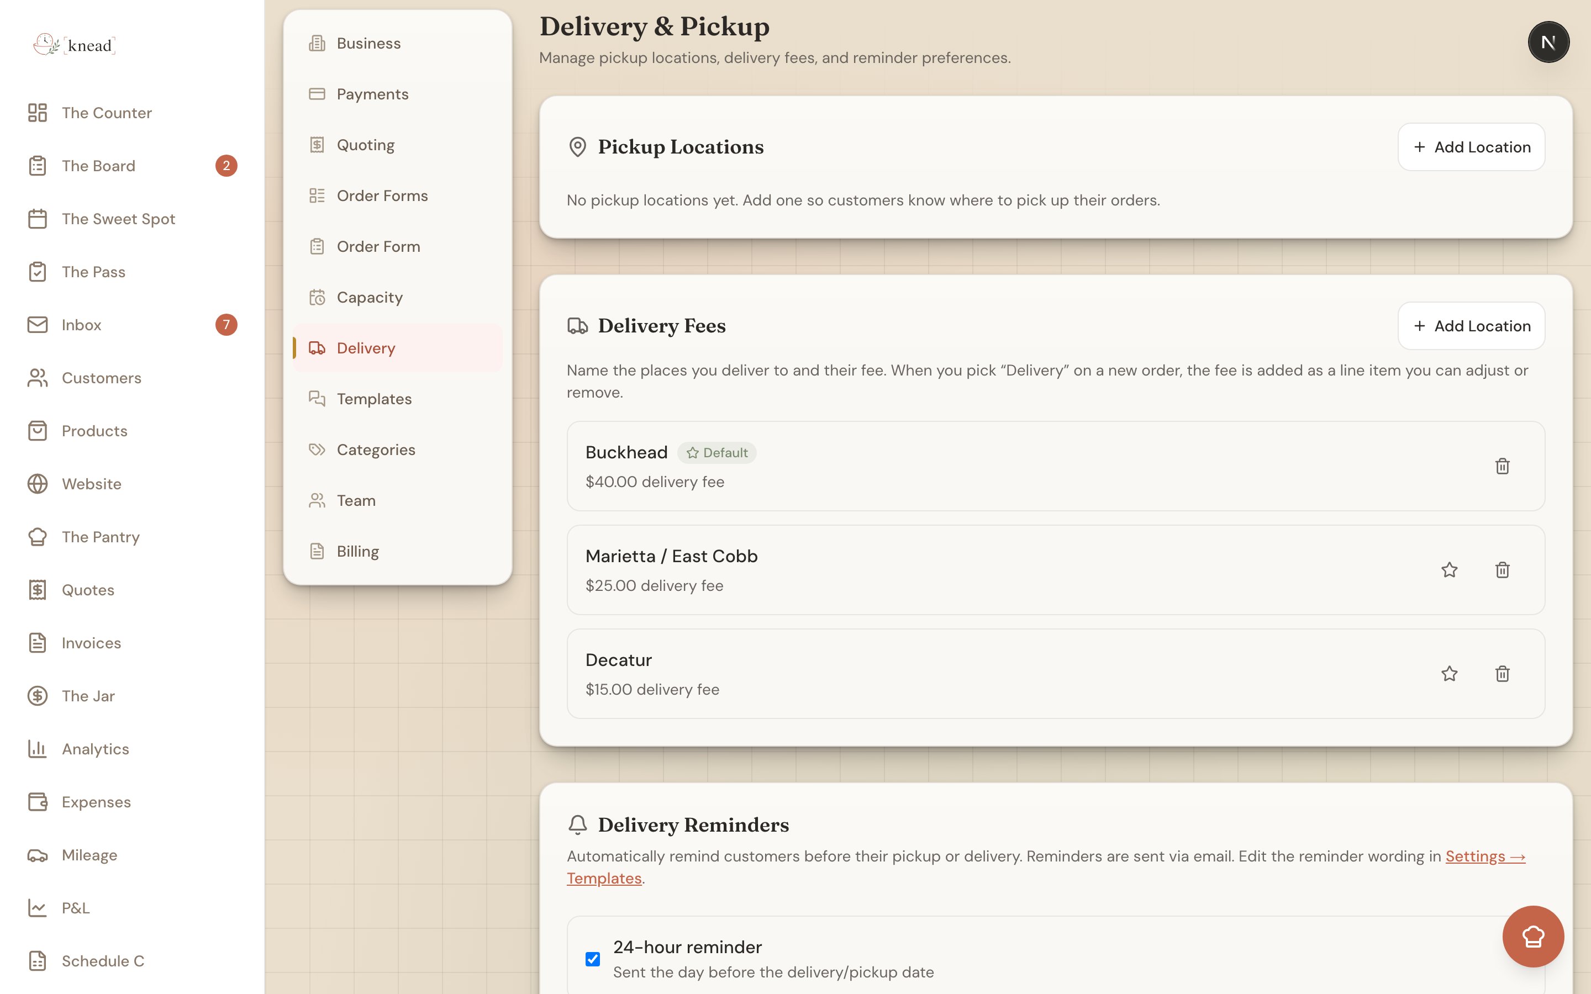Switch to Capacity settings
The image size is (1591, 994).
click(397, 297)
